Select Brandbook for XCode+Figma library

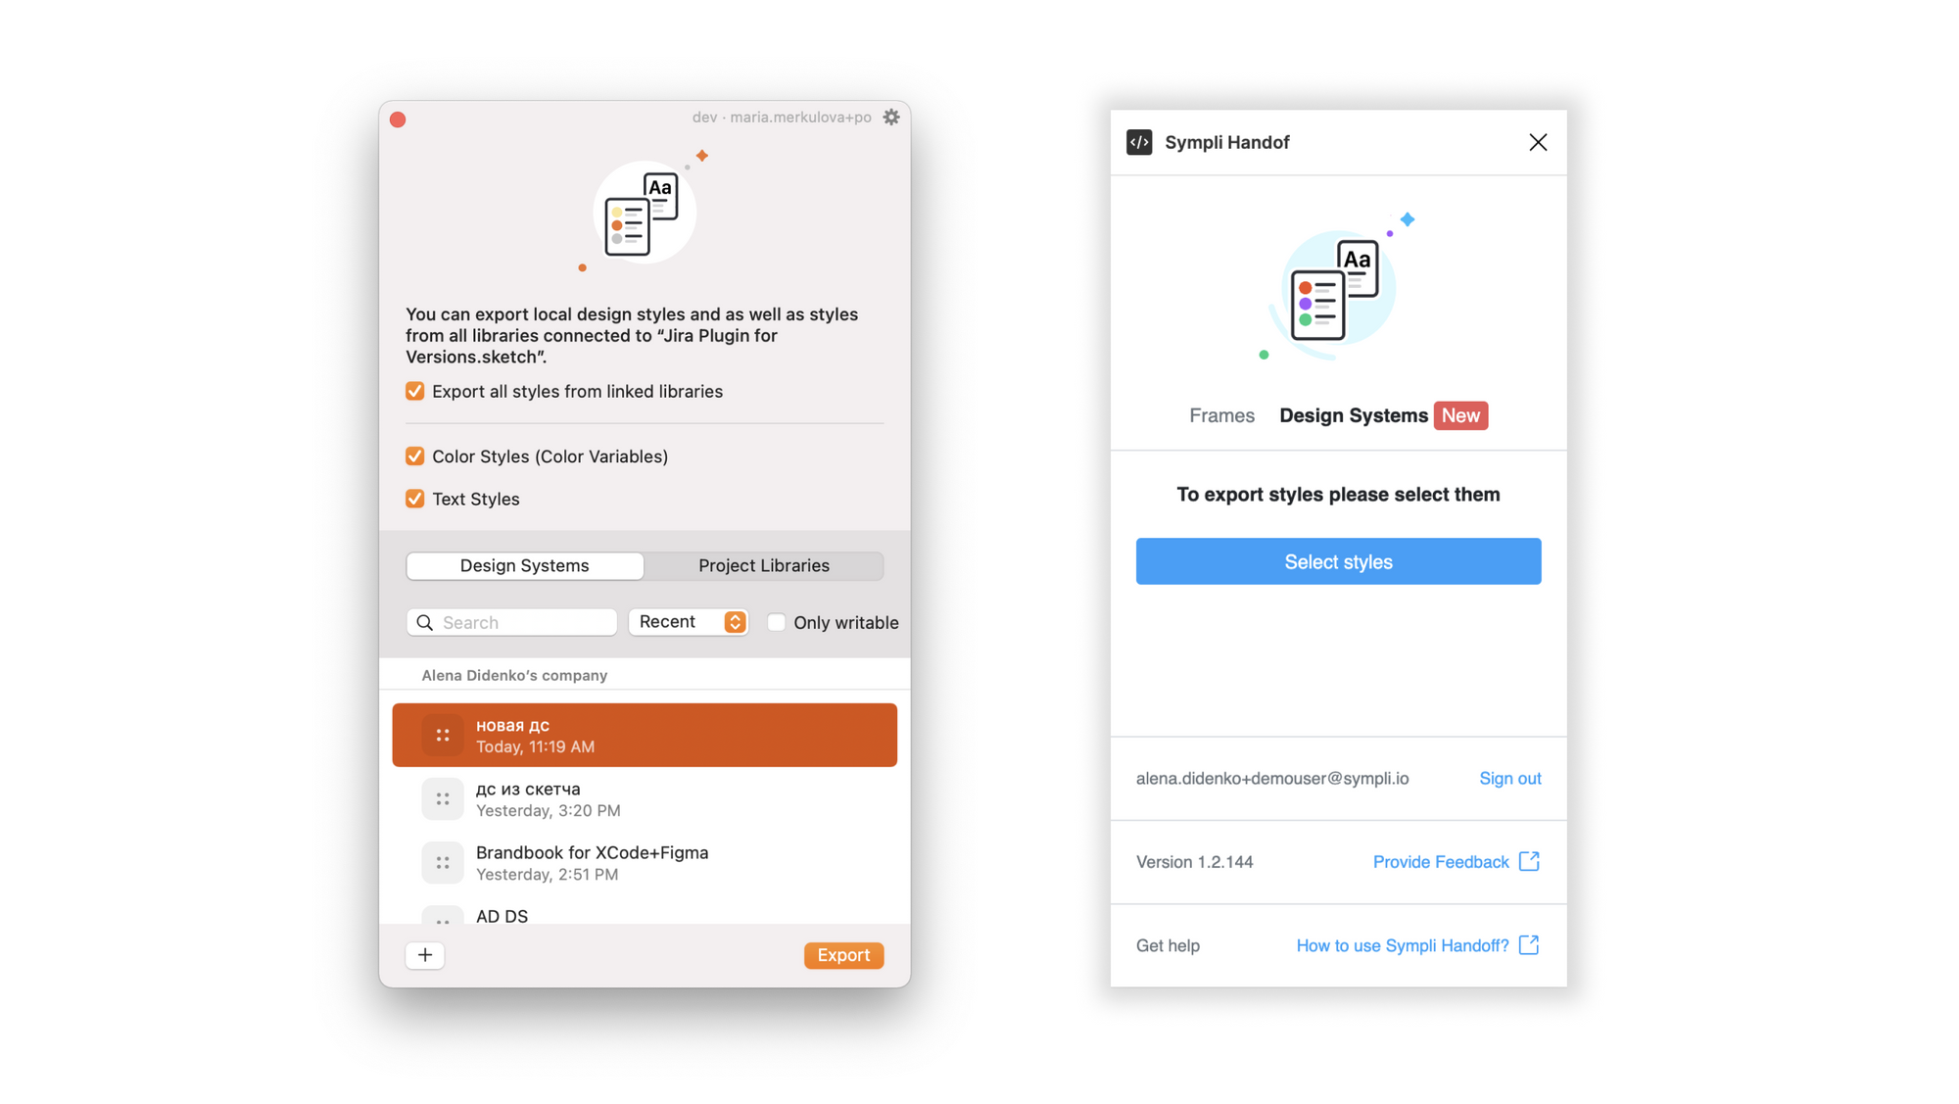[x=644, y=862]
